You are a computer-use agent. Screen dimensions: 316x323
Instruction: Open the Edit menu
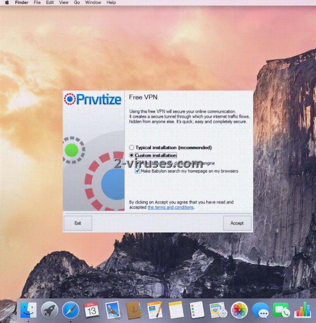50,2
